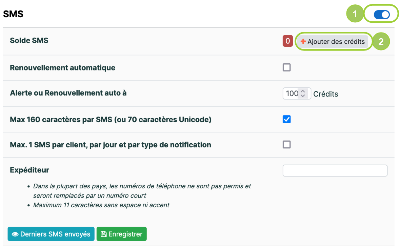The height and width of the screenshot is (248, 400).
Task: Uncheck Max 160 caractères par SMS checkbox
Action: 286,119
